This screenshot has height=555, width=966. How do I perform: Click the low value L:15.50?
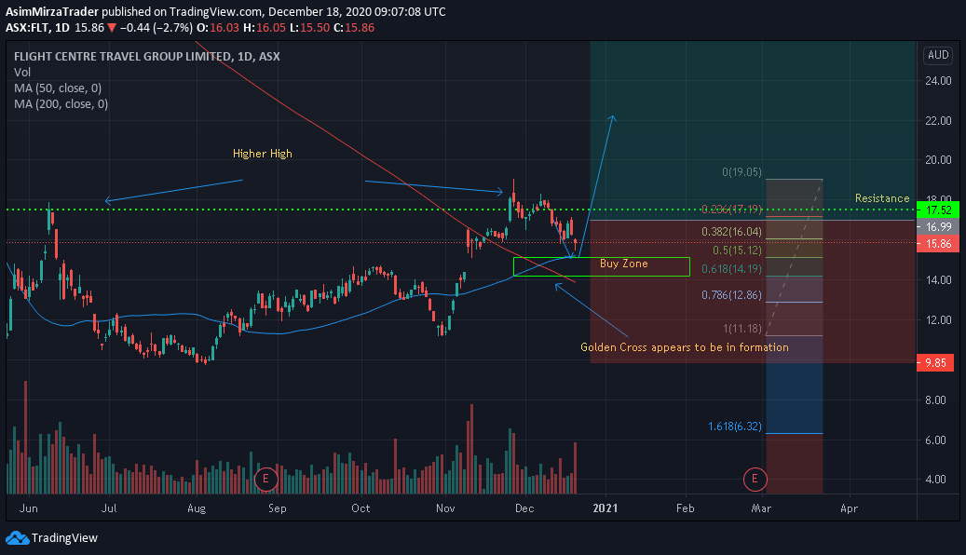pyautogui.click(x=310, y=28)
